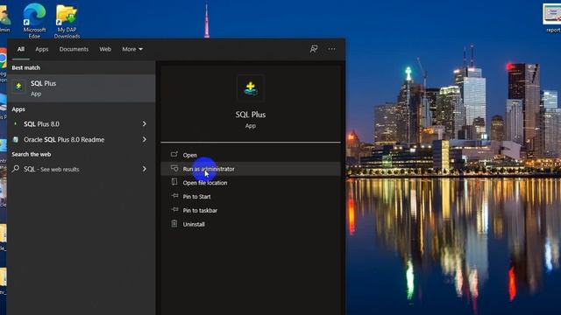Click the Apps section heading in results

18,109
